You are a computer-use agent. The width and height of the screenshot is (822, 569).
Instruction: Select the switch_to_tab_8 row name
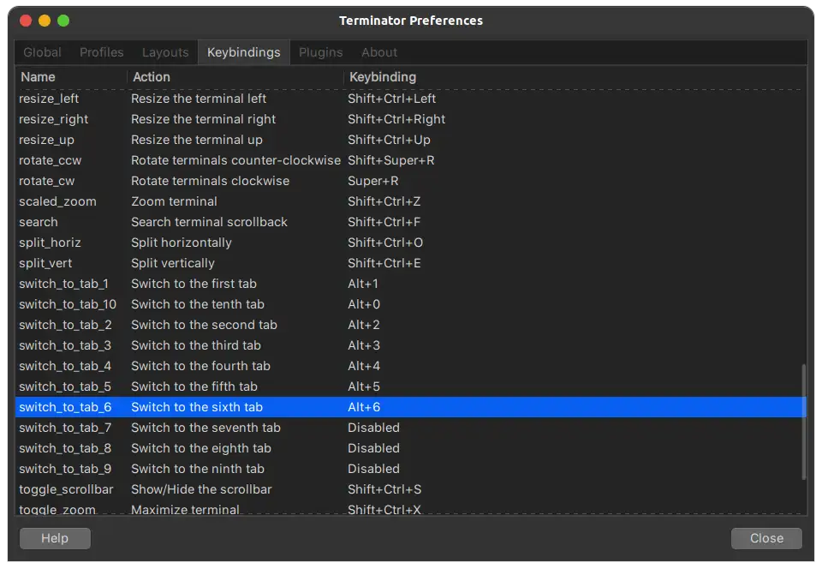tap(65, 448)
